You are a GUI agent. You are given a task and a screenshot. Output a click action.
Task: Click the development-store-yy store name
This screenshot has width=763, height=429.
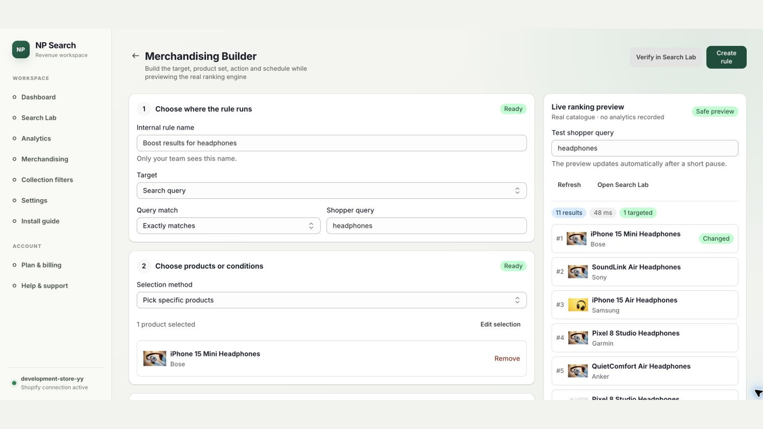click(52, 379)
